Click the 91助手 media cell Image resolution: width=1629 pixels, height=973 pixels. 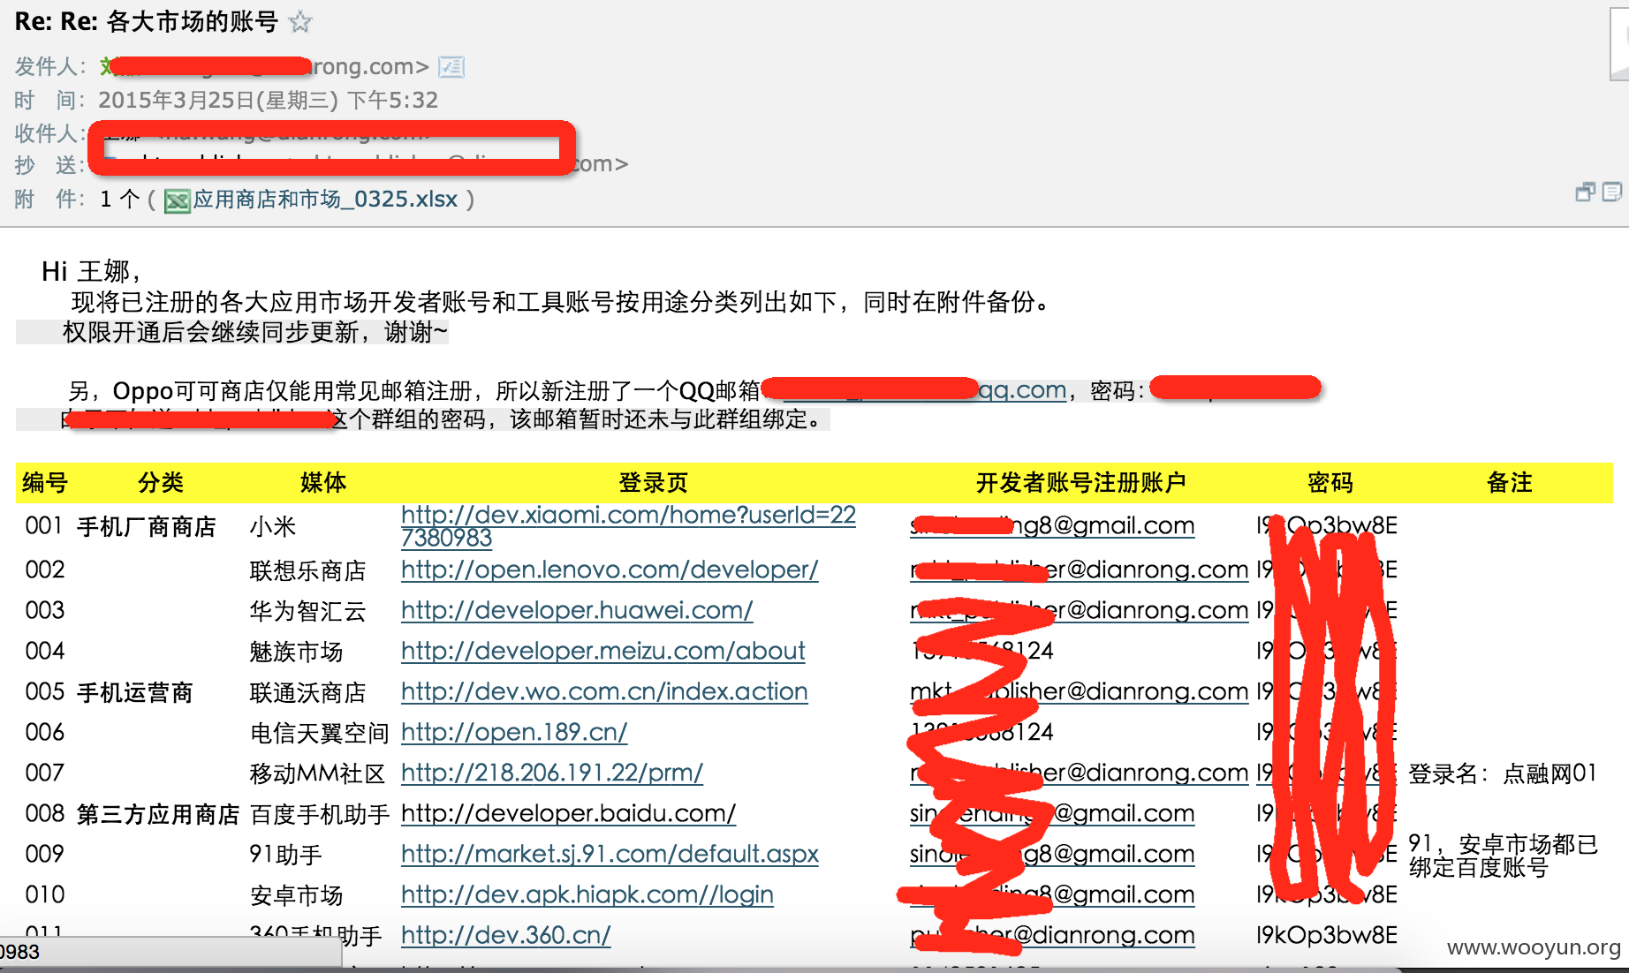[286, 855]
